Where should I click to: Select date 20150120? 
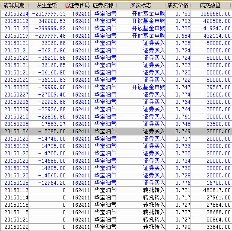16,29
